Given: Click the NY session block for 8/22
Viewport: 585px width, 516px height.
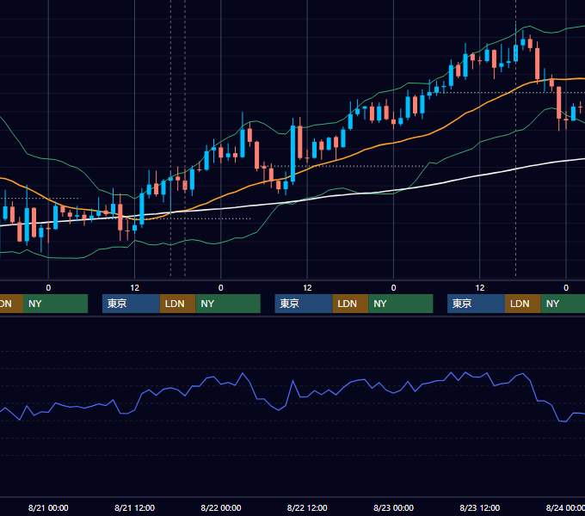Looking at the screenshot, I should [x=401, y=304].
